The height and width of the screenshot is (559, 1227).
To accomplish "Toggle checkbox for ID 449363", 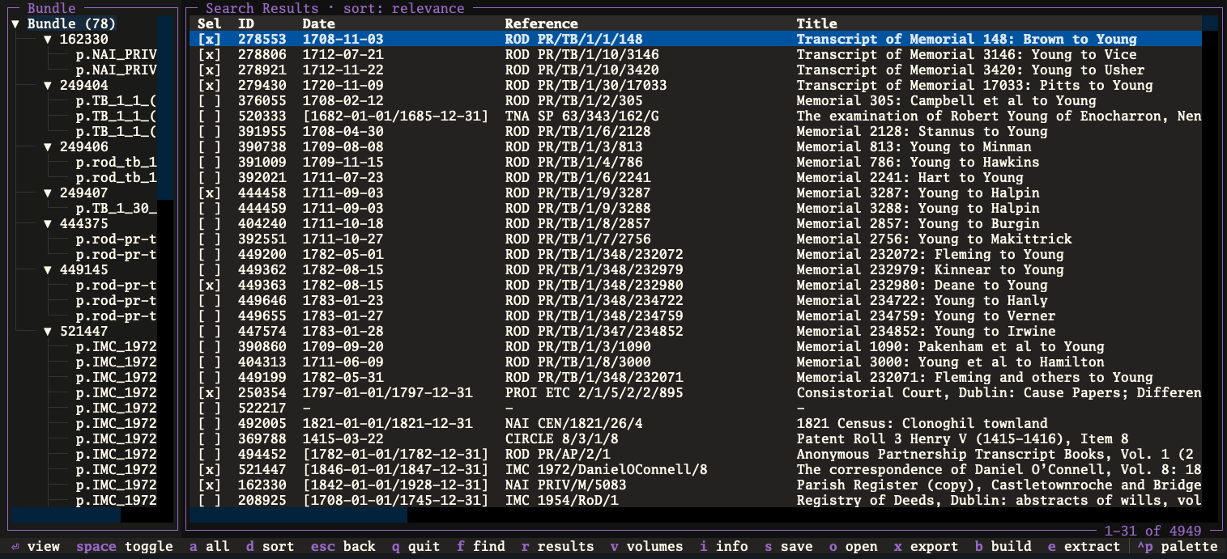I will tap(209, 285).
